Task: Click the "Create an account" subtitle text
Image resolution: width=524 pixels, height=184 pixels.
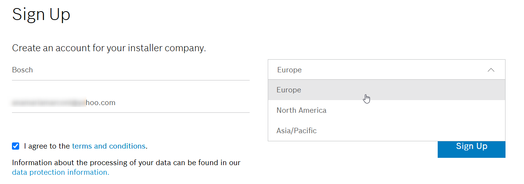Action: pos(109,49)
